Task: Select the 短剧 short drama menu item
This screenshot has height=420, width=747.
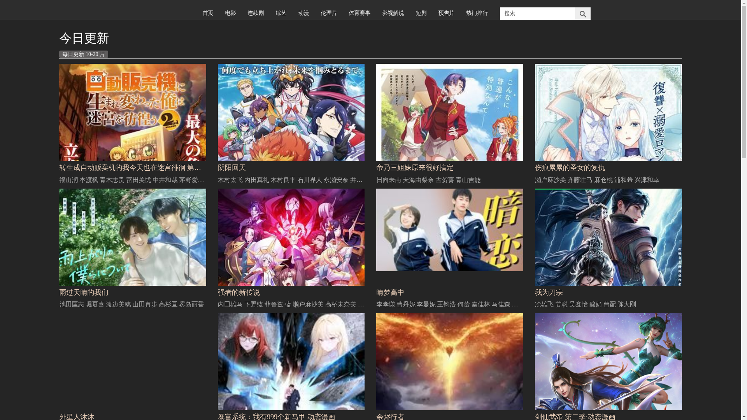Action: pyautogui.click(x=421, y=13)
